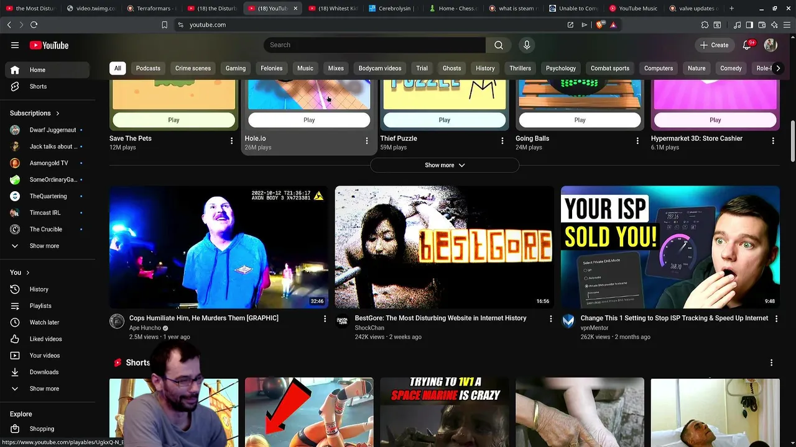Image resolution: width=796 pixels, height=447 pixels.
Task: Click the Create button
Action: tap(714, 45)
